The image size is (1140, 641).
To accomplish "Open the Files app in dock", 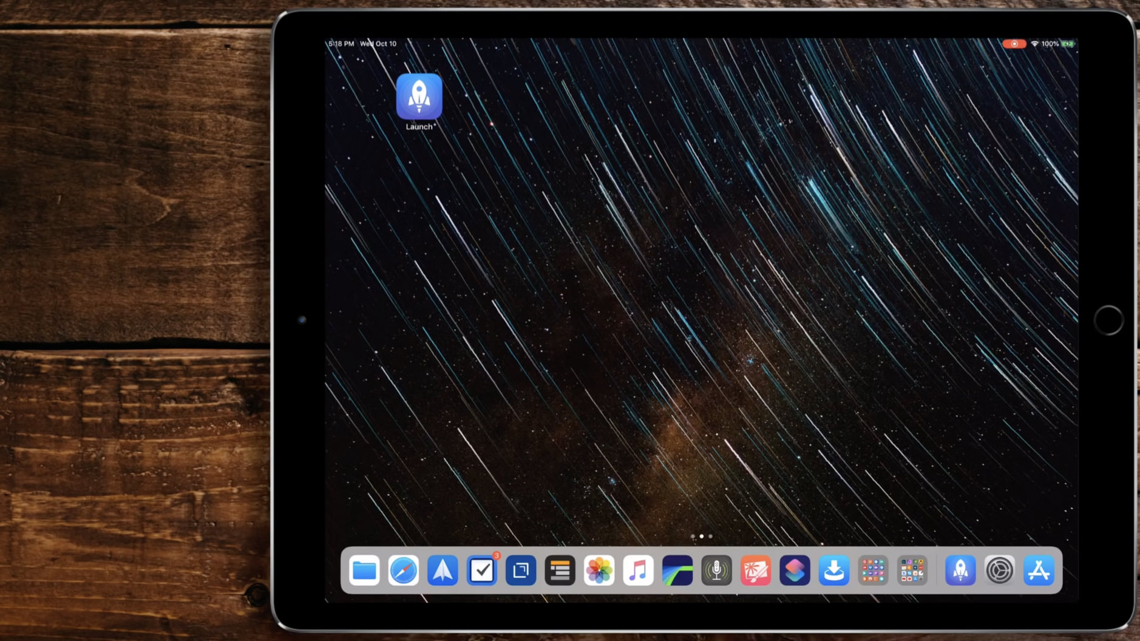I will (364, 571).
